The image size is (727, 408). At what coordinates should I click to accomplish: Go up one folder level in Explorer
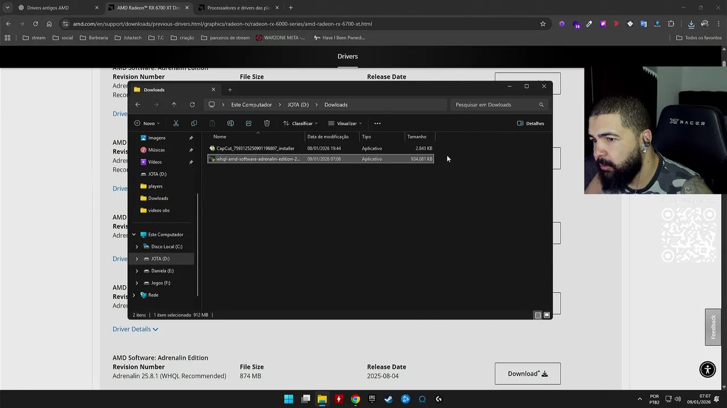pos(174,104)
